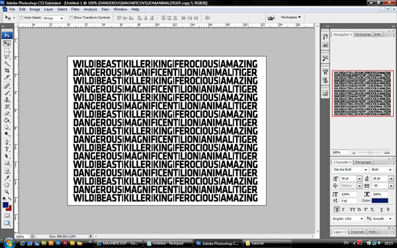Switch to the Paths tab

click(373, 232)
